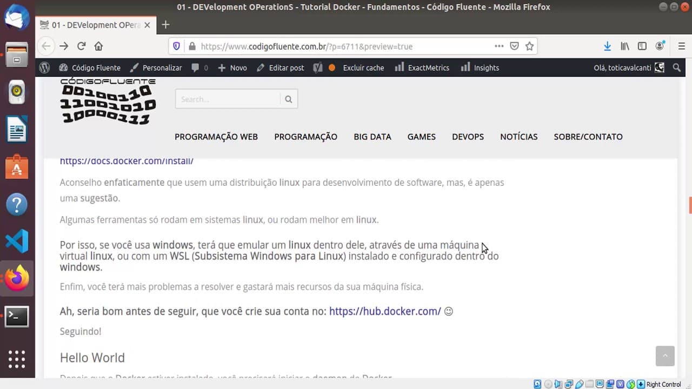Viewport: 692px width, 389px height.
Task: Open NOTÍCIAS nav menu
Action: pos(519,137)
